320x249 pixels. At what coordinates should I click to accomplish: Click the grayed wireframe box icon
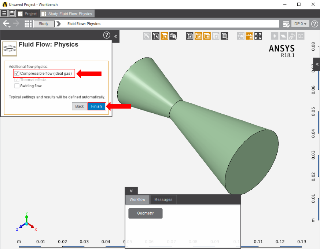tap(301, 36)
